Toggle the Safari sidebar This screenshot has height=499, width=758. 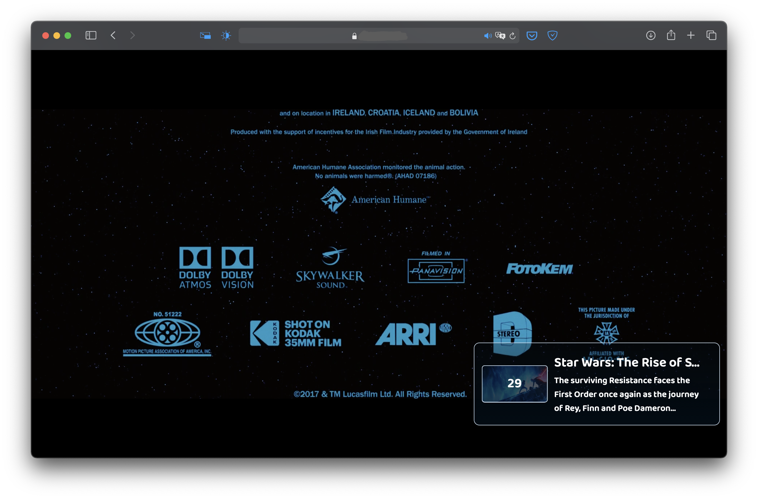click(91, 35)
